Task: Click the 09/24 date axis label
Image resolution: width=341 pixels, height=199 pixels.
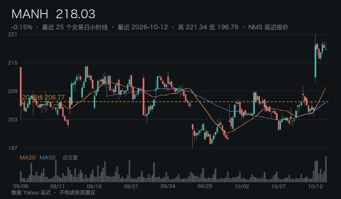Action: tap(168, 186)
